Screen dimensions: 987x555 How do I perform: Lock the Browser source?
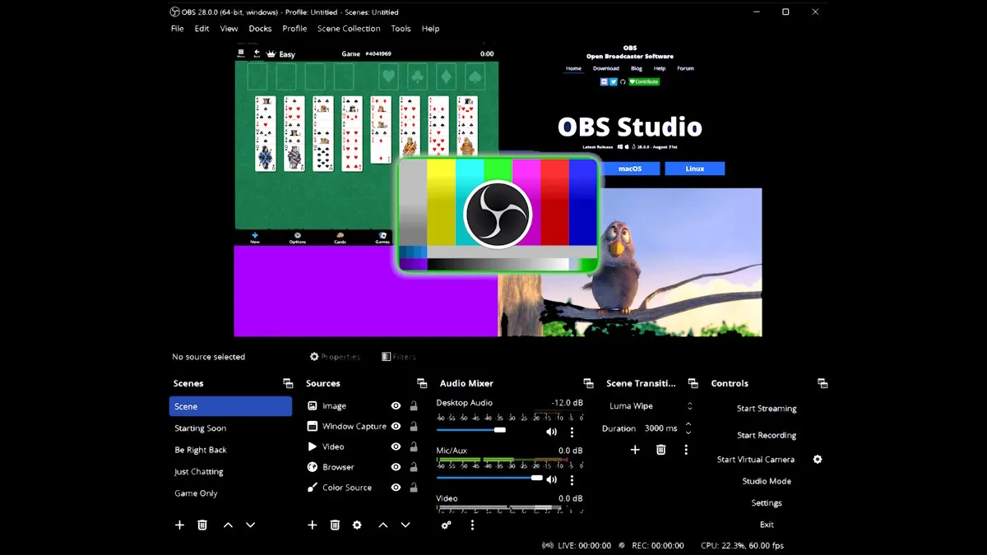413,467
